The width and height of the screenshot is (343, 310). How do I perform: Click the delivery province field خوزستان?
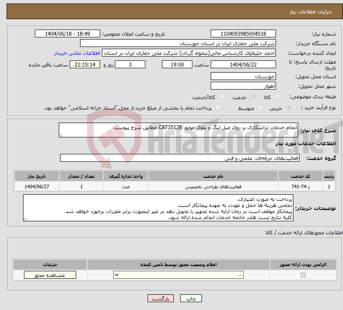[x=243, y=76]
